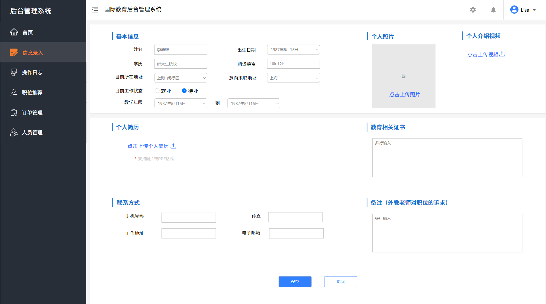Open settings via the gear icon
This screenshot has height=304, width=546.
473,10
